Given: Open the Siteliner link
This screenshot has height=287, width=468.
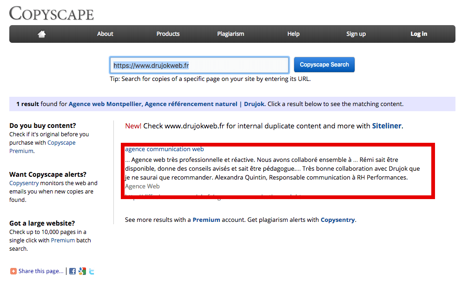Looking at the screenshot, I should click(387, 126).
